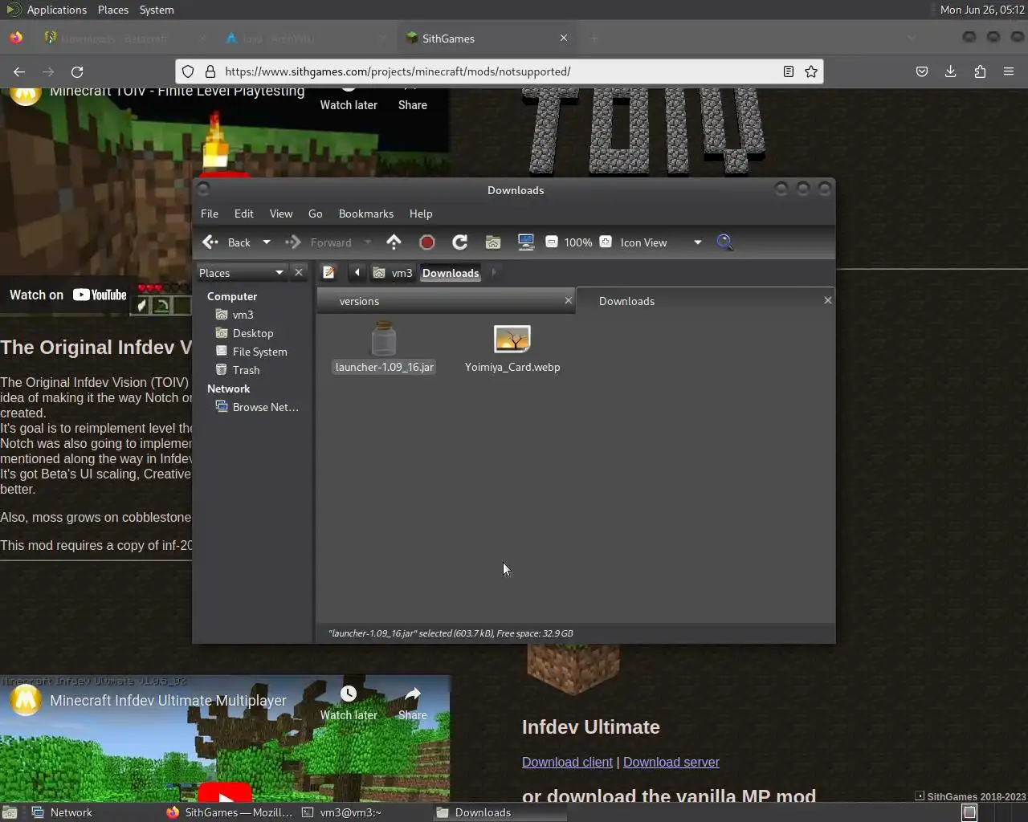Bookmark page with star icon

coord(811,71)
